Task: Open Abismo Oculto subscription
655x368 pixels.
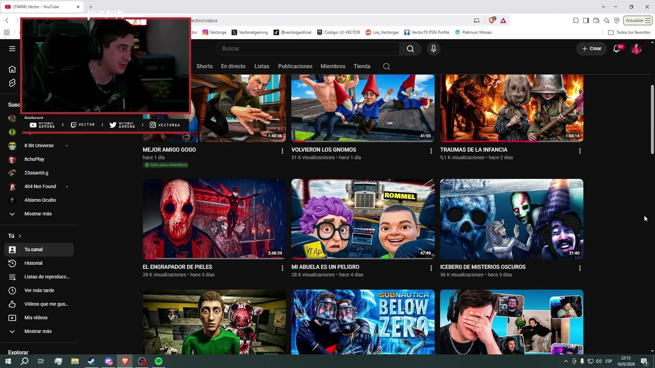Action: 39,200
